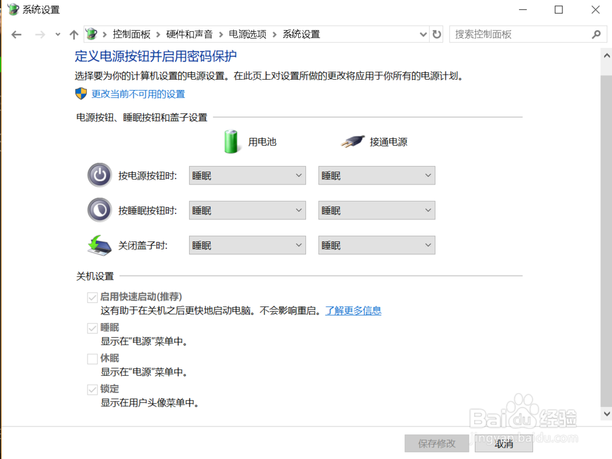Click the address bar control panel icon
612x459 pixels.
click(91, 34)
